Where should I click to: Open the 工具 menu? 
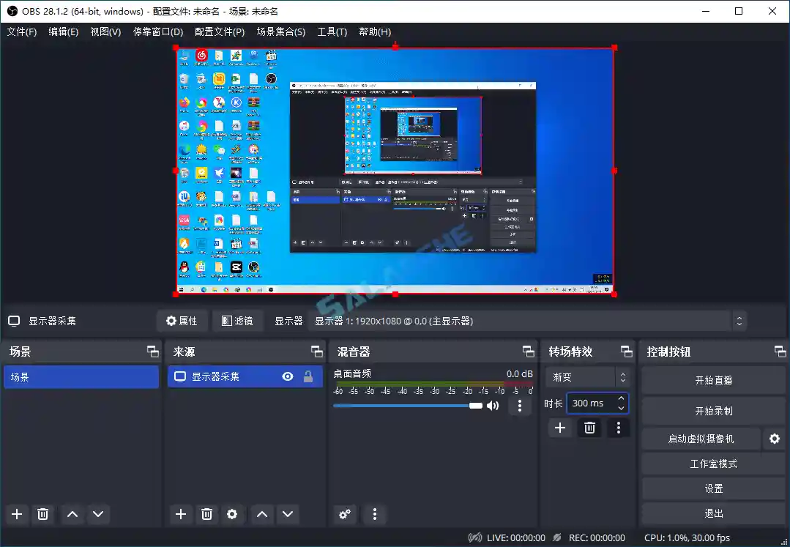click(332, 31)
